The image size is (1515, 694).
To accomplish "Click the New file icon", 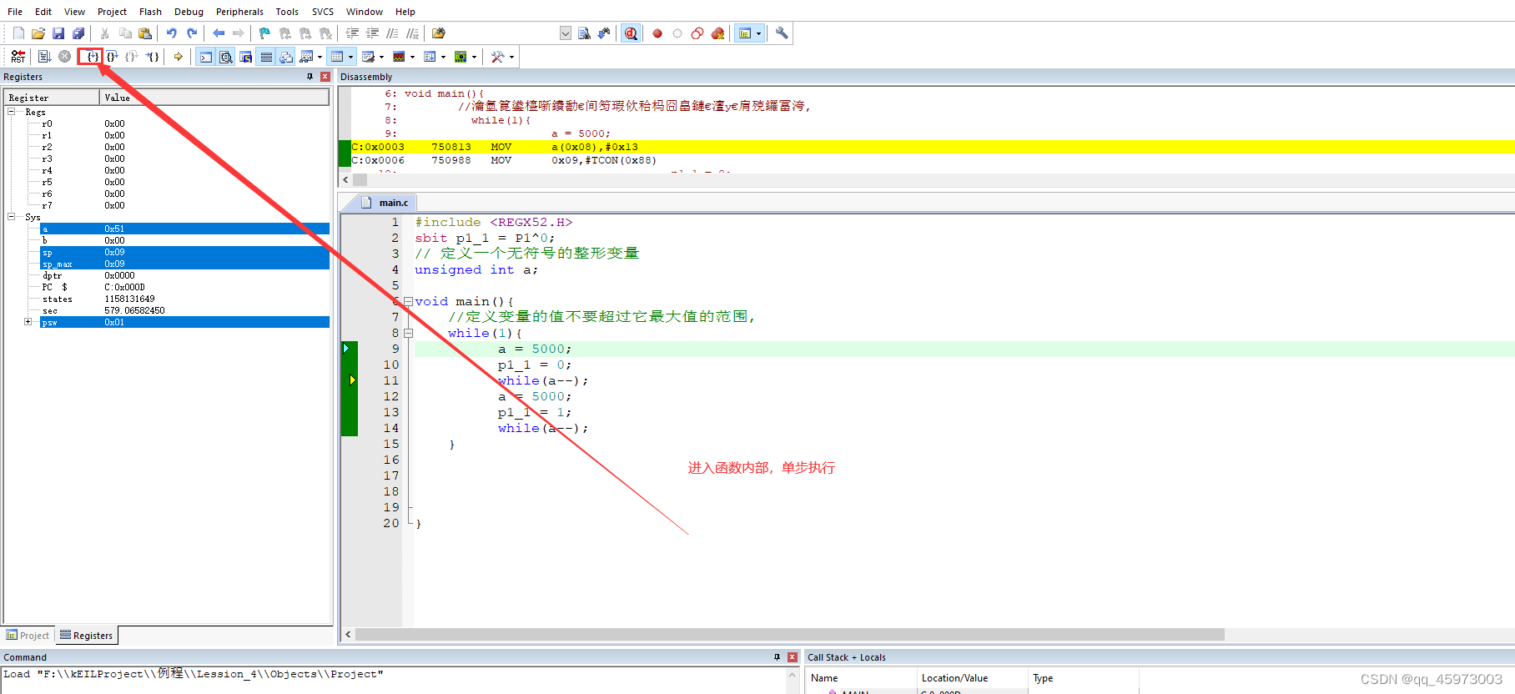I will (x=18, y=33).
